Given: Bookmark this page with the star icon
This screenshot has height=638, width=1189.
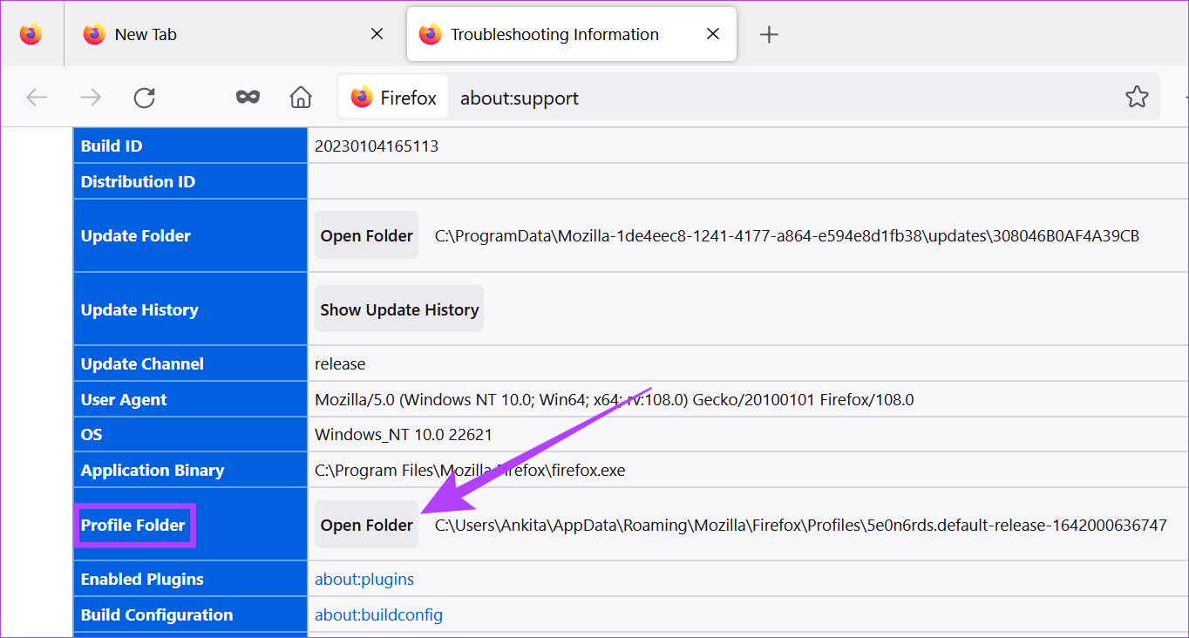Looking at the screenshot, I should click(1137, 97).
